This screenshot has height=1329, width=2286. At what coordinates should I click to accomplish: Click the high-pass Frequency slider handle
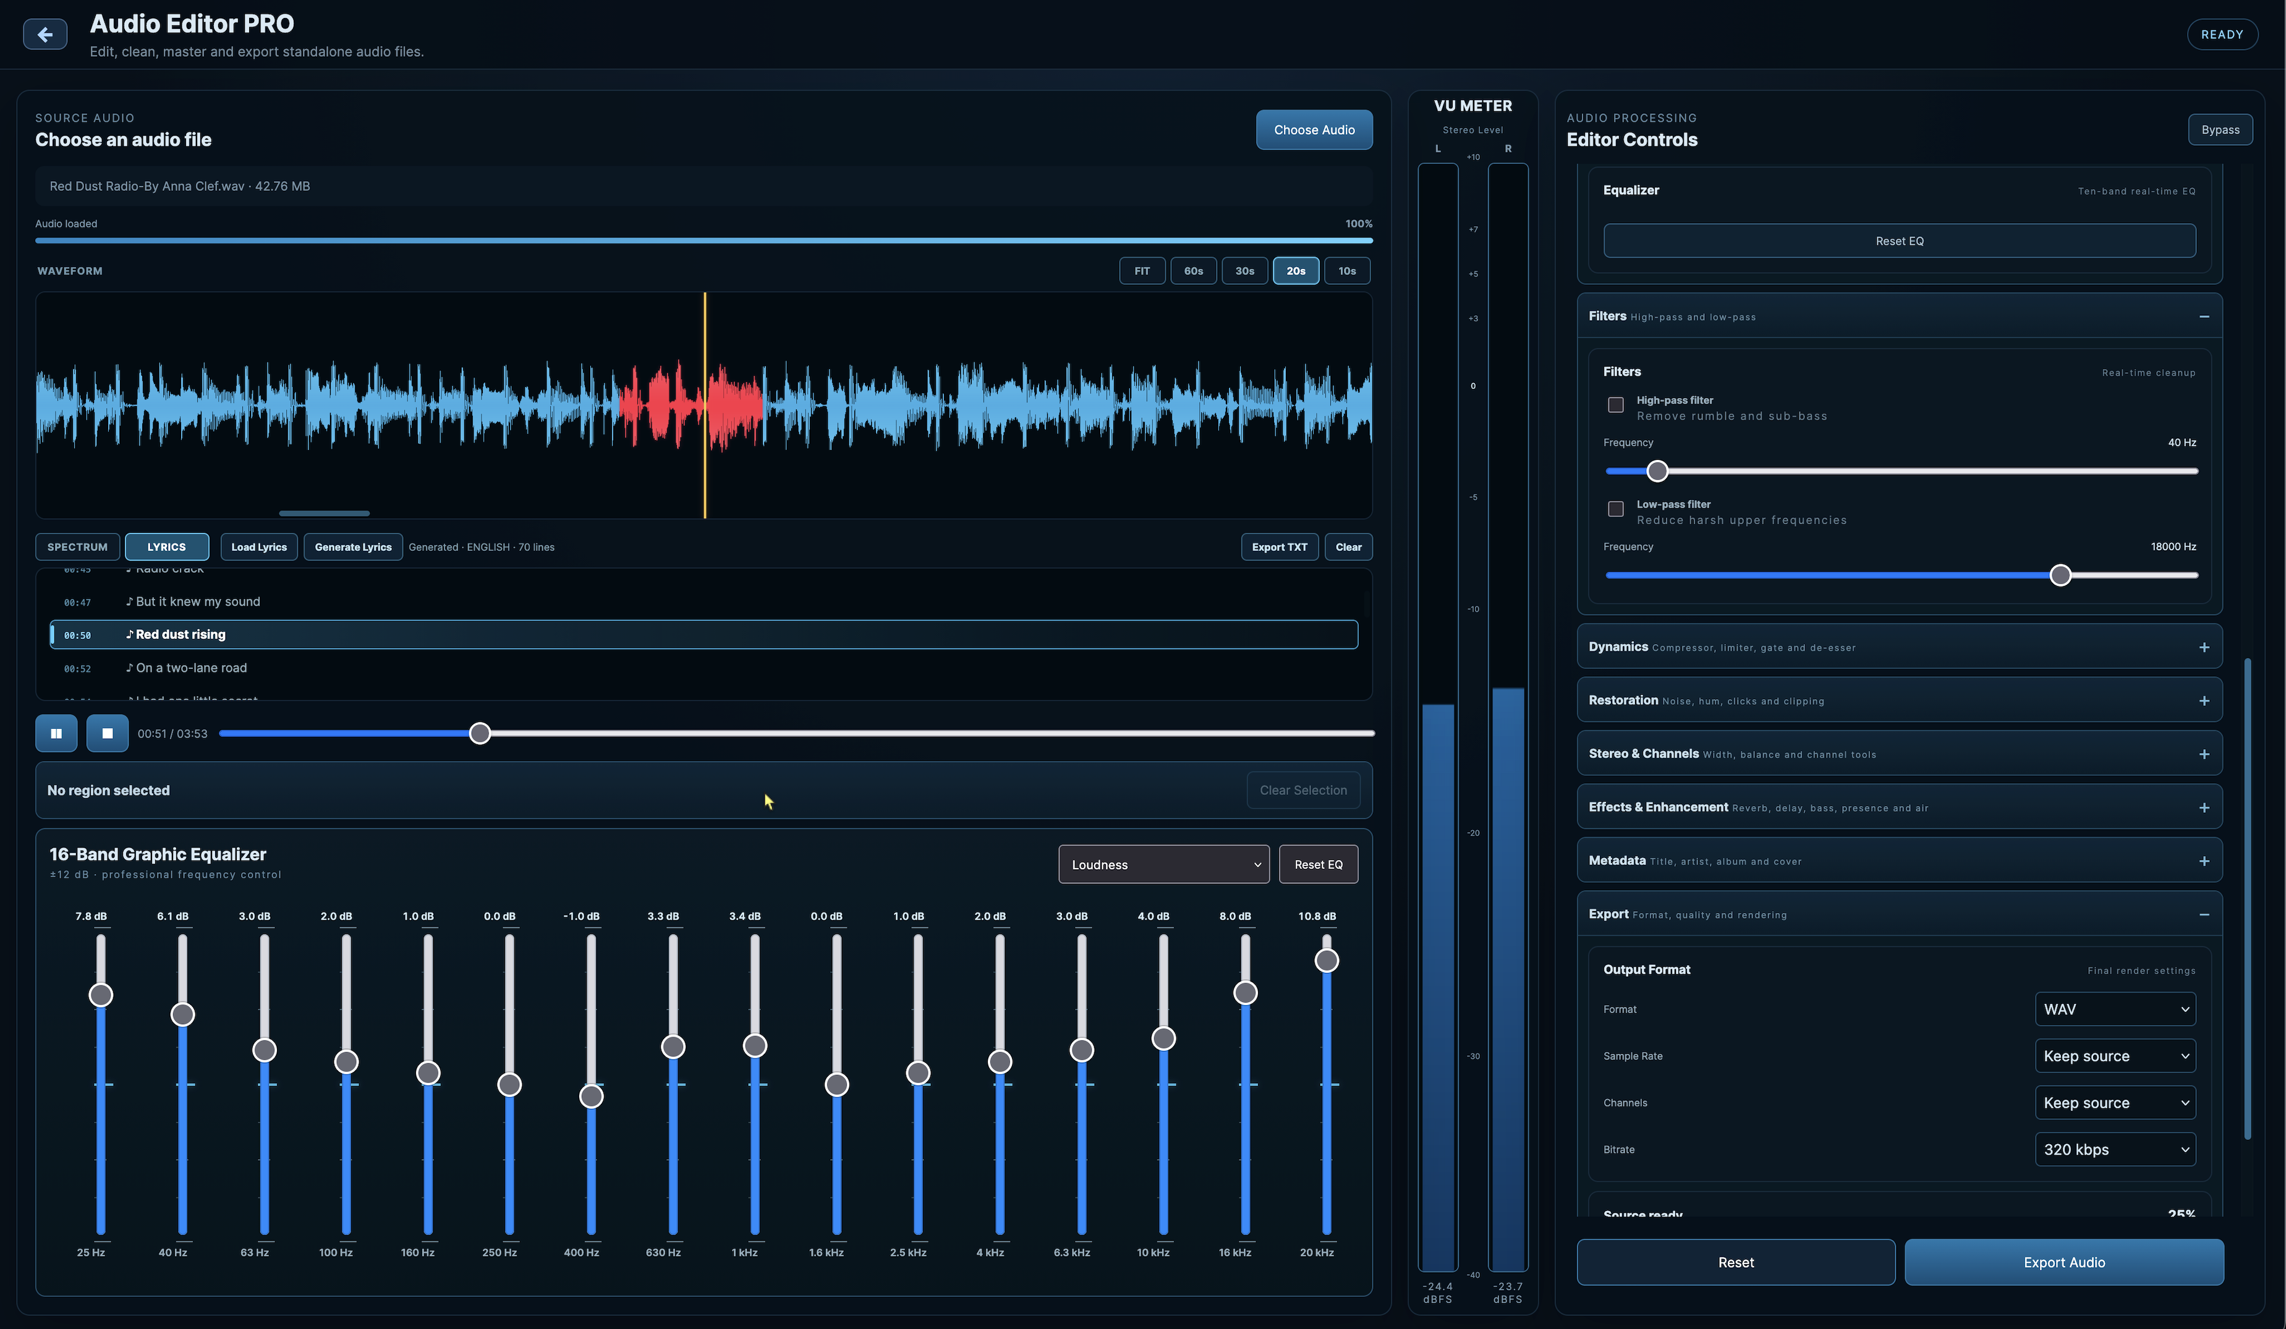point(1657,471)
